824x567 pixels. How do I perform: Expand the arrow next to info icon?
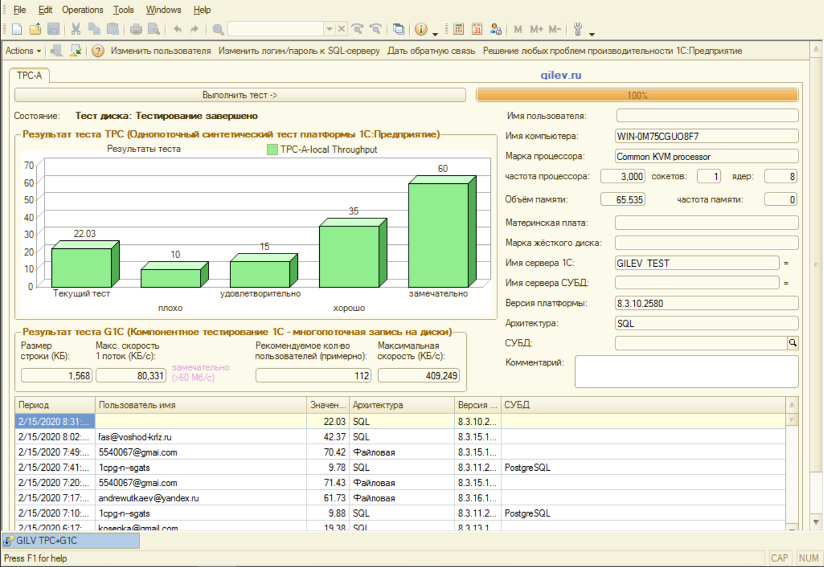[x=435, y=33]
